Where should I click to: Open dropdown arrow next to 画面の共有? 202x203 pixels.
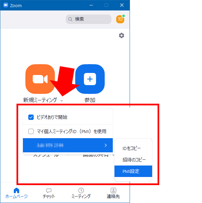pyautogui.click(x=113, y=155)
